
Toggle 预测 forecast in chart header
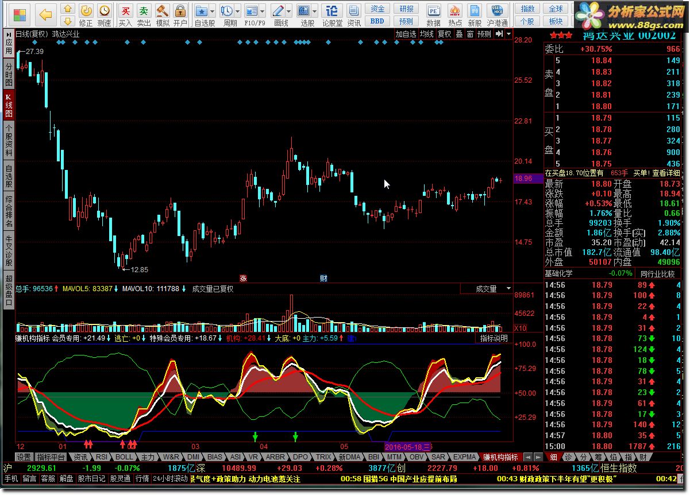click(x=484, y=34)
